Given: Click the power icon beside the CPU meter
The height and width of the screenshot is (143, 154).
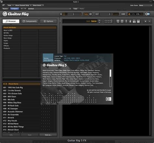Looking at the screenshot, I should [129, 14].
